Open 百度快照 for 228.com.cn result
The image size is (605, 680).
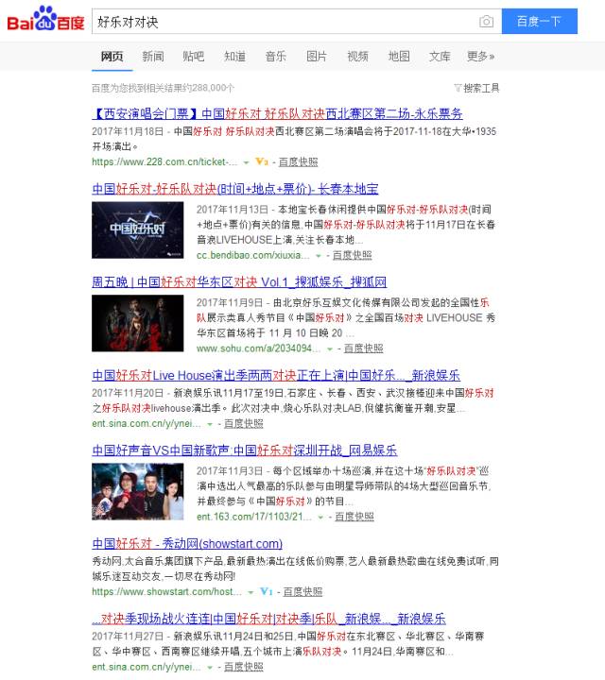(x=298, y=162)
